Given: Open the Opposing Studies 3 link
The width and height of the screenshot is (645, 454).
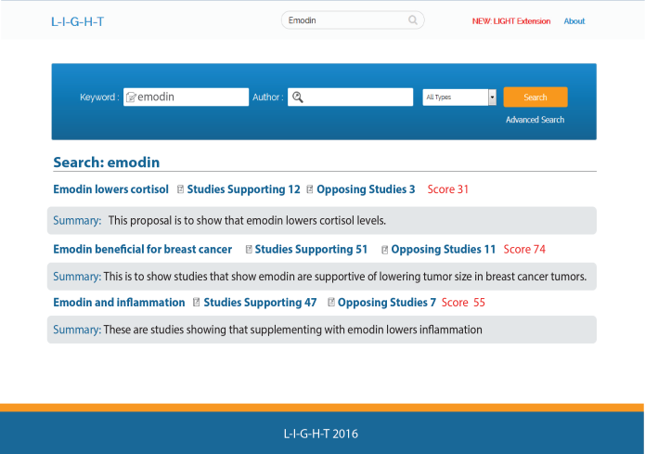Looking at the screenshot, I should 366,189.
